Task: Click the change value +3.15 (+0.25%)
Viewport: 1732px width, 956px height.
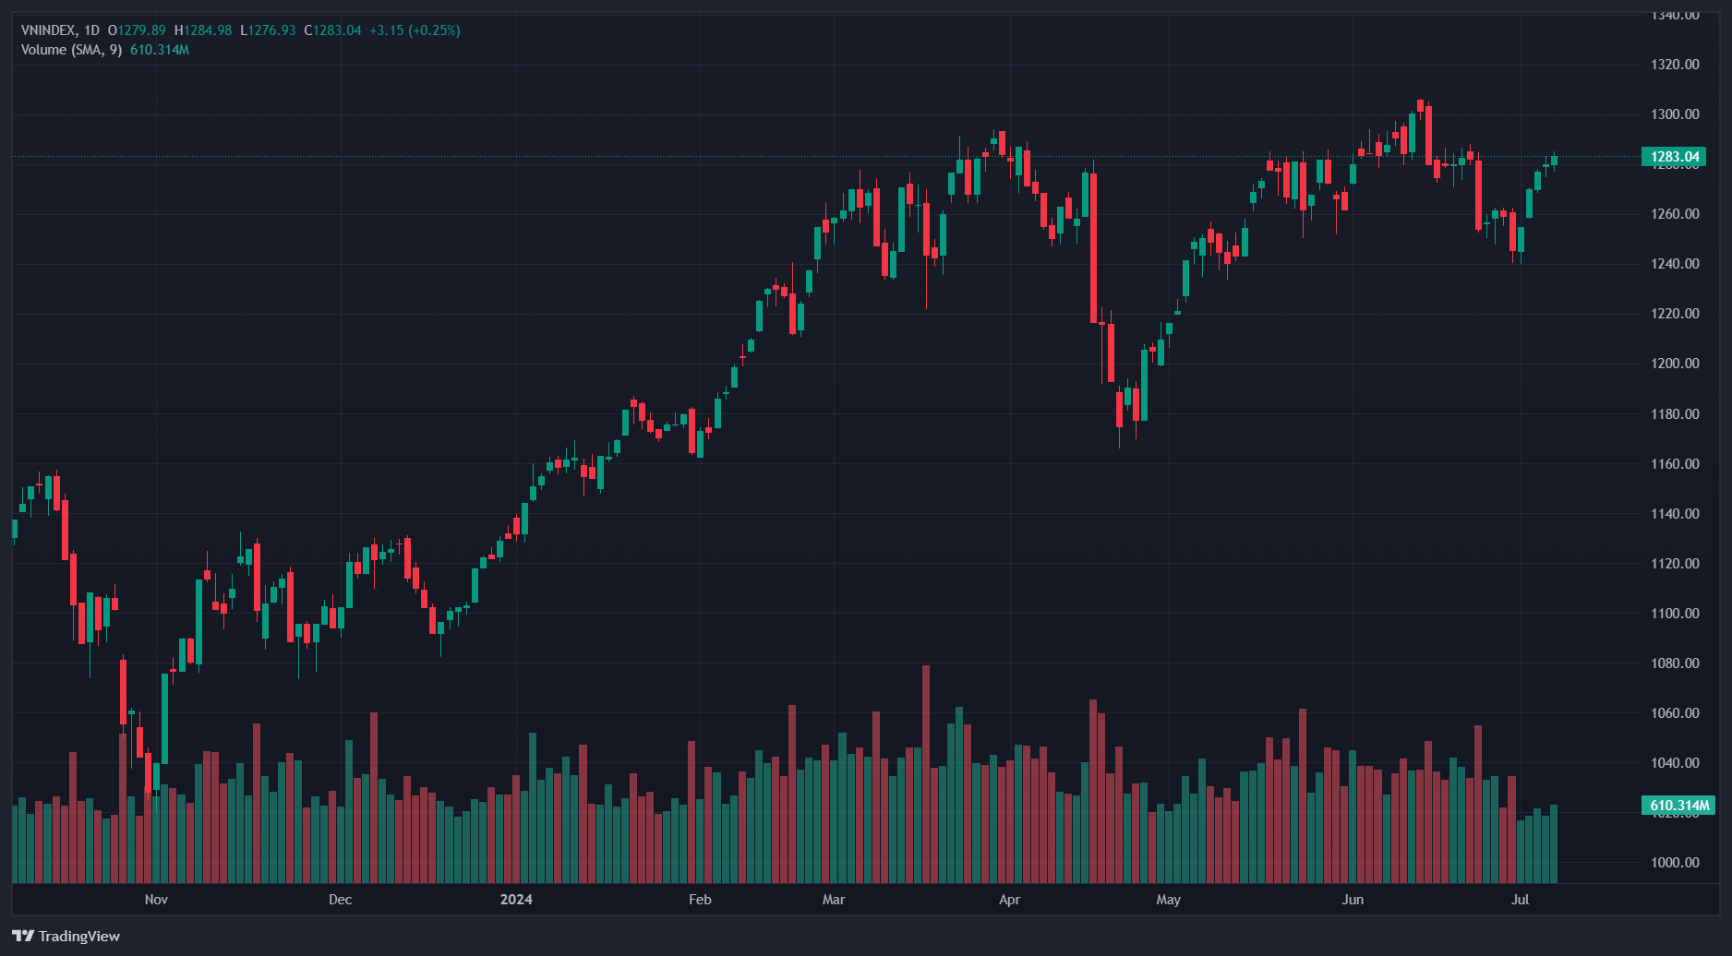Action: click(x=415, y=30)
